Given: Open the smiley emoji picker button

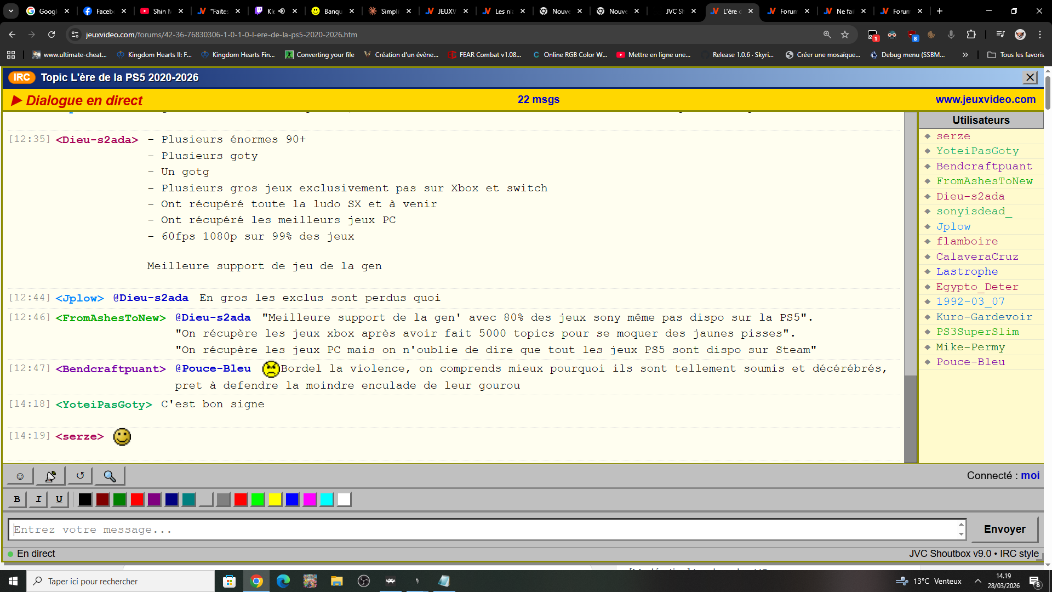Looking at the screenshot, I should pos(20,476).
